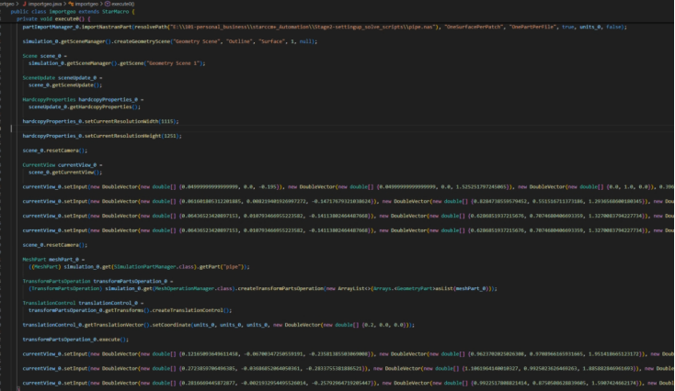Click the setInput line starting with 0.2723
The height and width of the screenshot is (391, 675).
click(348, 369)
